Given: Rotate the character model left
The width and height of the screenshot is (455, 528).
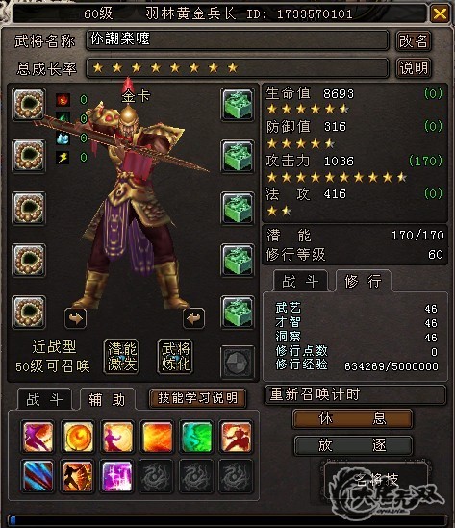Looking at the screenshot, I should click(x=75, y=318).
